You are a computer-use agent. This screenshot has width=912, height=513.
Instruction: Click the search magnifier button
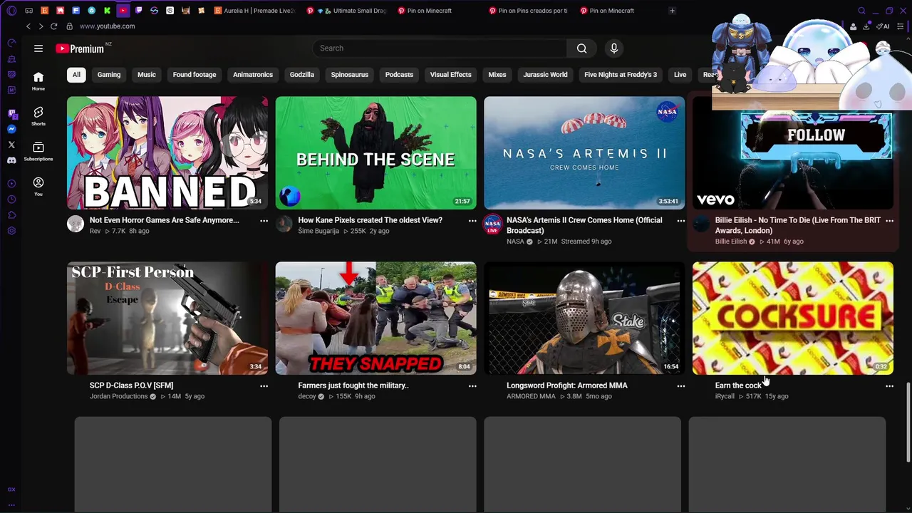point(582,48)
